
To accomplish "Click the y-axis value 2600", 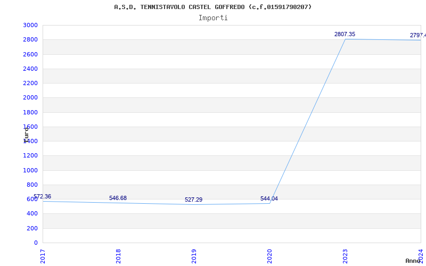I will [30, 54].
